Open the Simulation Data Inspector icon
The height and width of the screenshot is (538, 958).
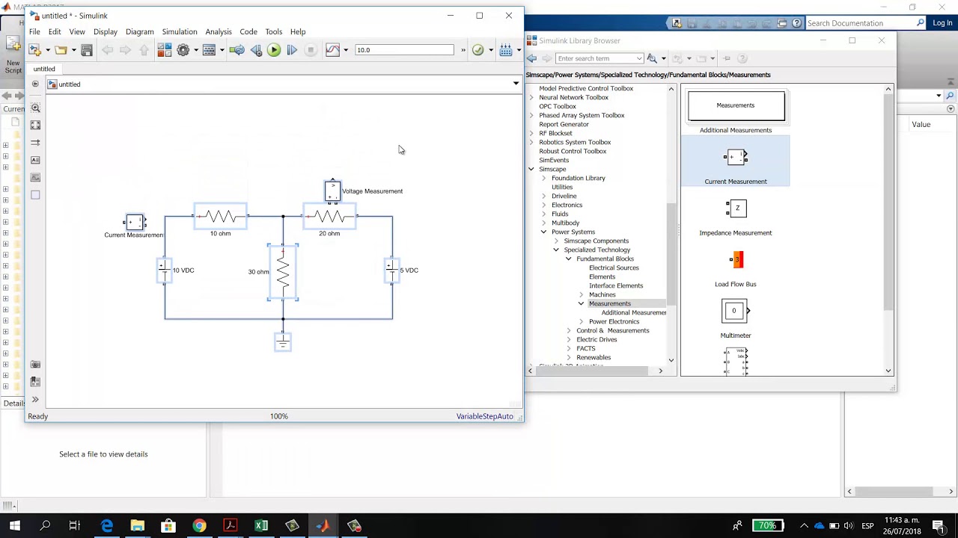(x=333, y=50)
